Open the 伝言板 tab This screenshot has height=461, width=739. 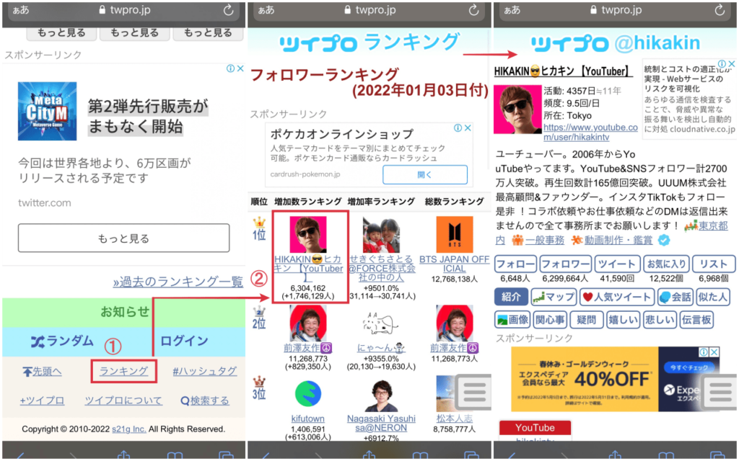coord(696,320)
